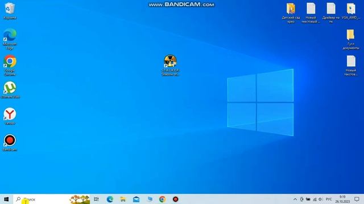The width and height of the screenshot is (364, 204).
Task: Open the Recycle Bin desktop icon
Action: pos(10,11)
